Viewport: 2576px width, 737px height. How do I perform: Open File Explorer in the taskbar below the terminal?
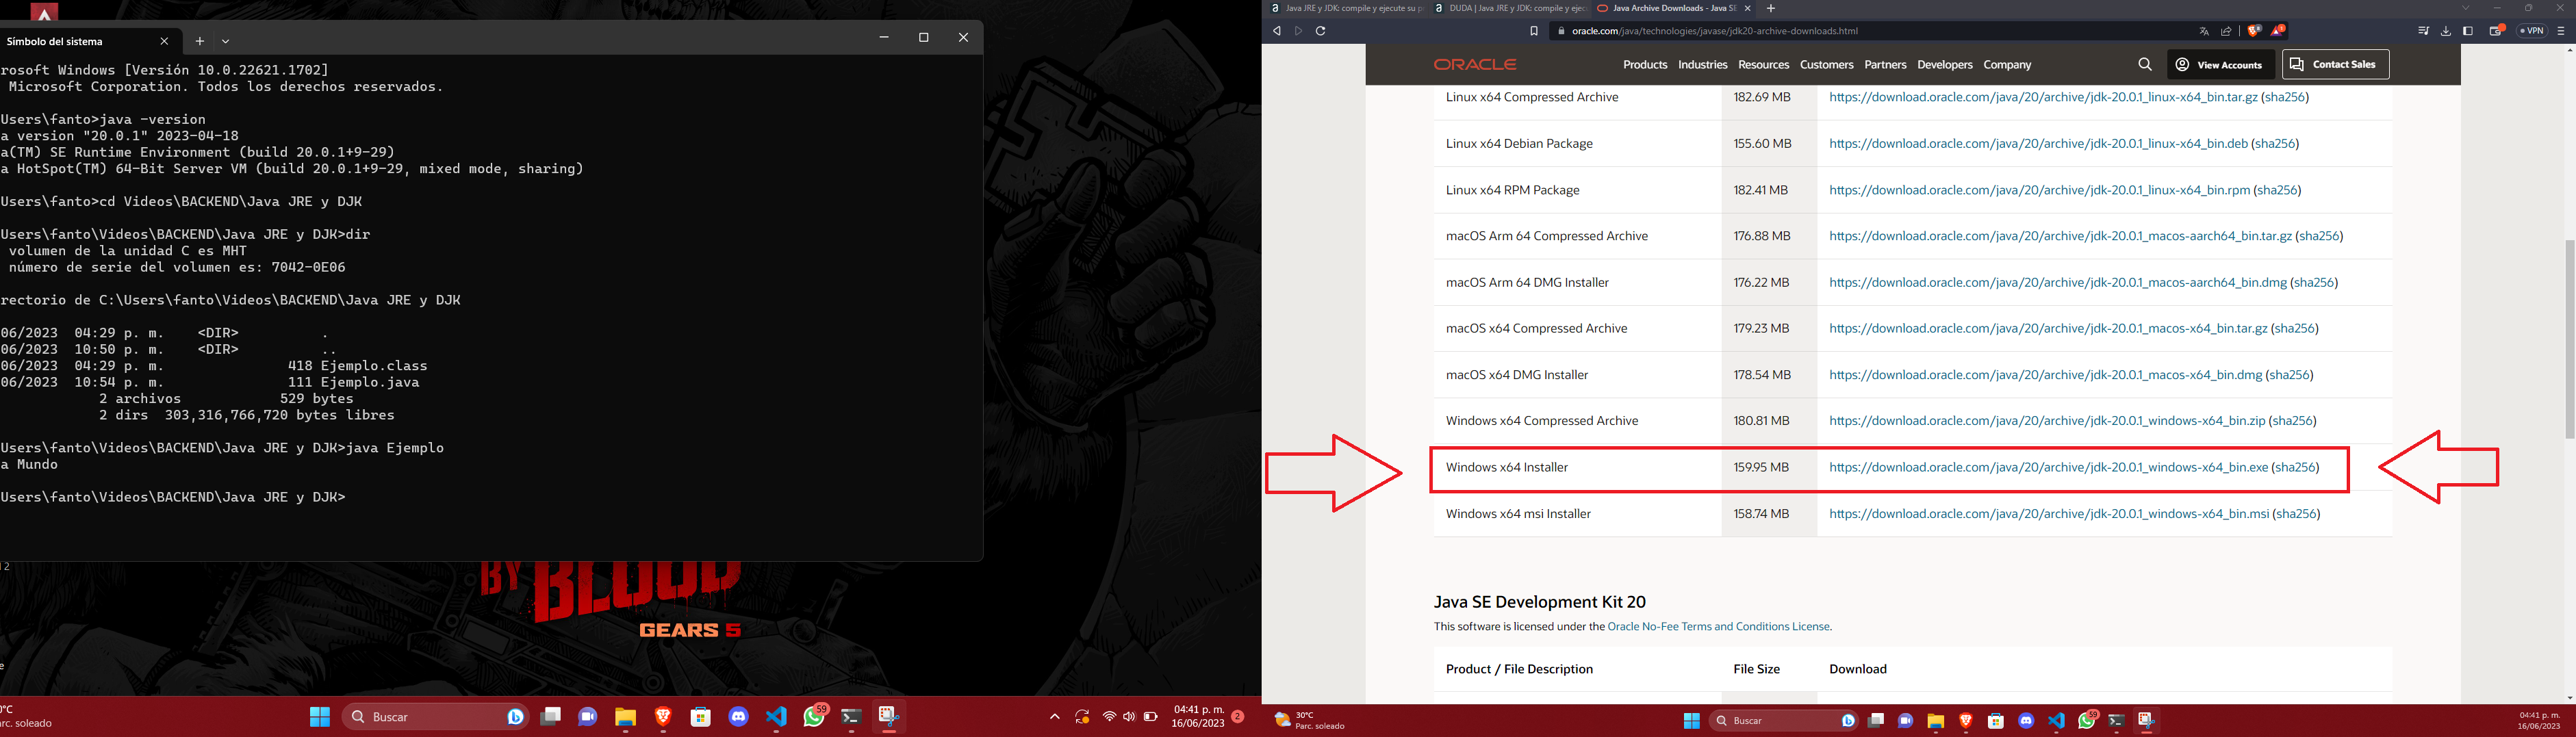coord(626,717)
